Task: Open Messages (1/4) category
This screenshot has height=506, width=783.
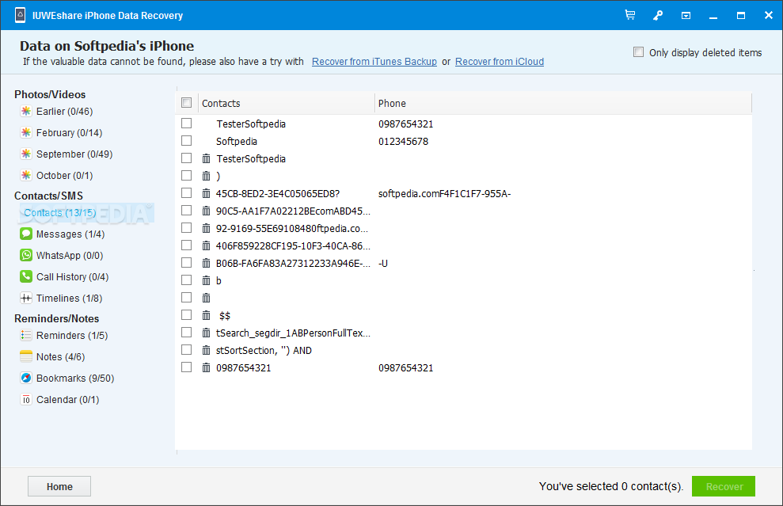Action: tap(70, 234)
